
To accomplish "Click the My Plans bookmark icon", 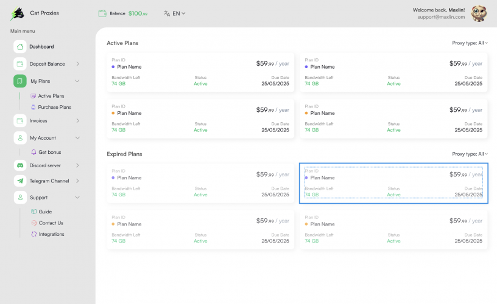I will (20, 81).
